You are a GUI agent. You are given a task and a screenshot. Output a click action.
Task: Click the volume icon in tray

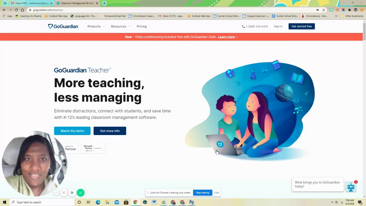(x=337, y=202)
